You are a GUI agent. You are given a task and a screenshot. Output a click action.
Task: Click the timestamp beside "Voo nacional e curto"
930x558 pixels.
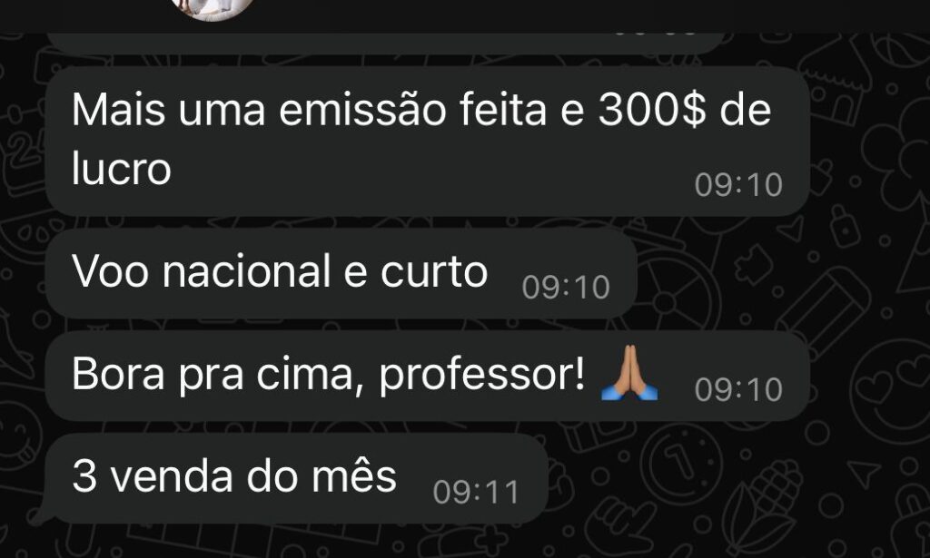click(x=566, y=288)
